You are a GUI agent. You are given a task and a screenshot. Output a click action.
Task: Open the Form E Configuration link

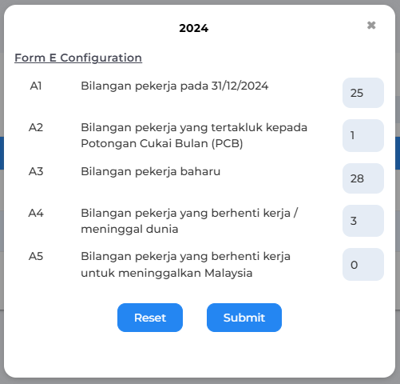click(x=78, y=58)
